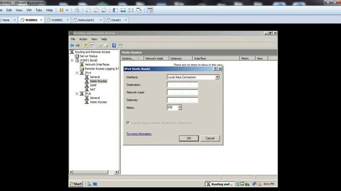Click the Destination IP input field
The height and width of the screenshot is (191, 341).
(x=182, y=85)
